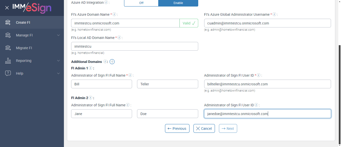Image resolution: width=341 pixels, height=147 pixels.
Task: Click the IMM eSign logo
Action: 32,8
